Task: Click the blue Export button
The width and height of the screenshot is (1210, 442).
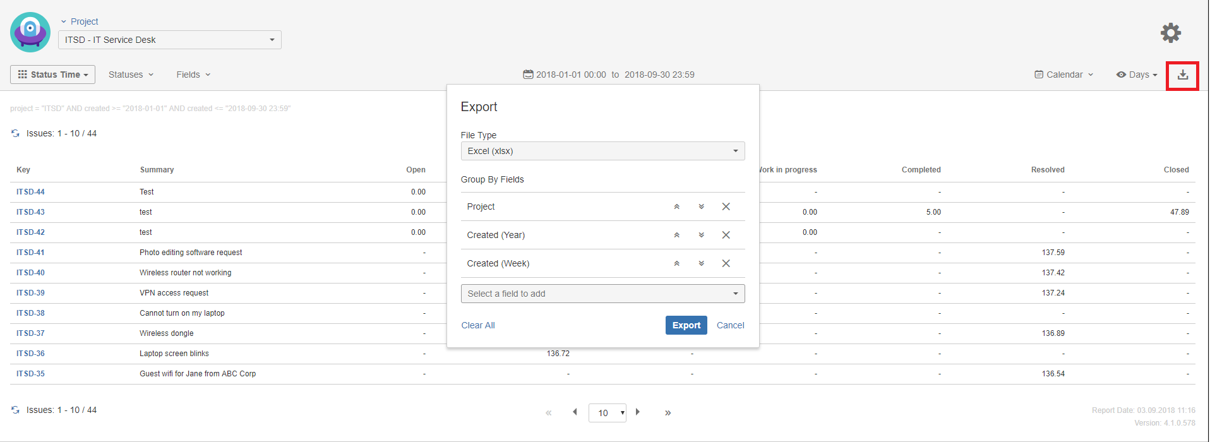Action: click(686, 325)
